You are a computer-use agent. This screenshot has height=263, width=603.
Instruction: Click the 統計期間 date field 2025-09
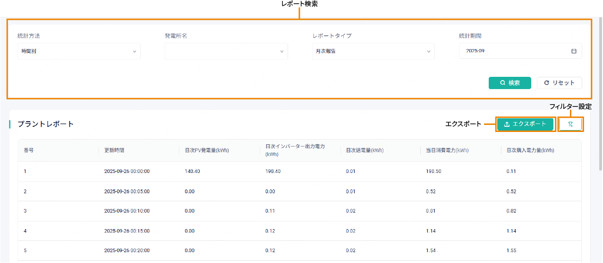[520, 51]
